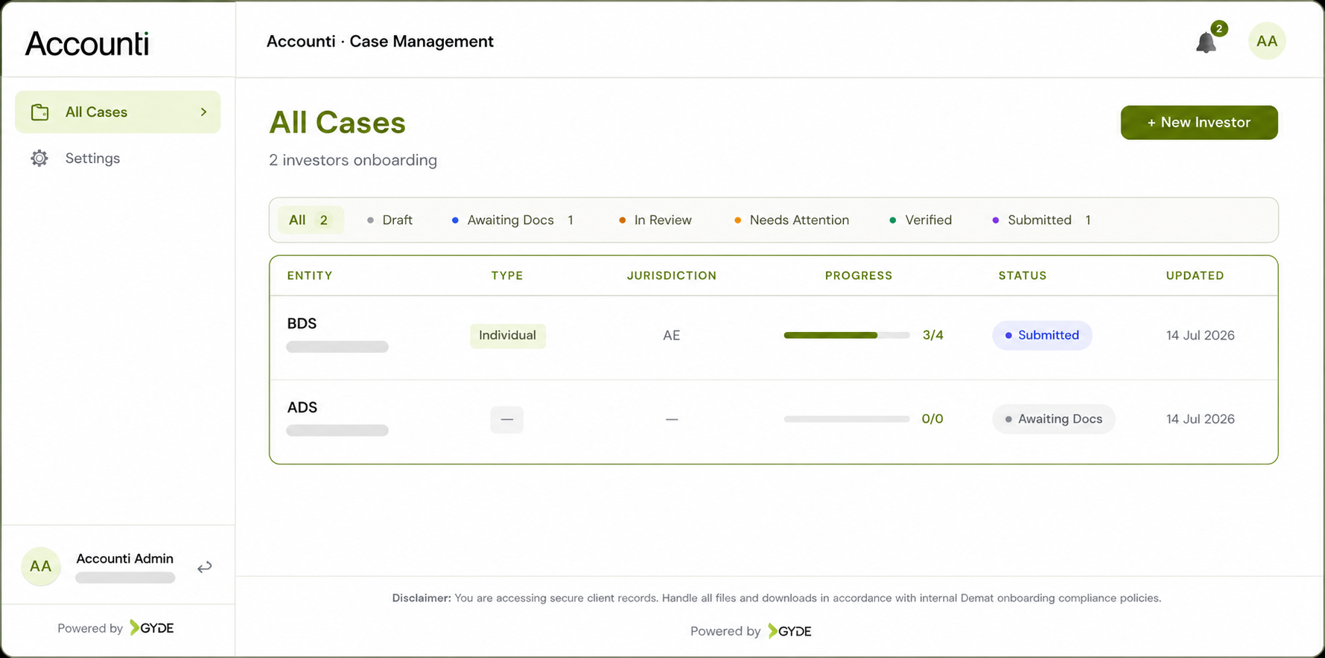
Task: Filter cases by Awaiting Docs
Action: pos(512,220)
